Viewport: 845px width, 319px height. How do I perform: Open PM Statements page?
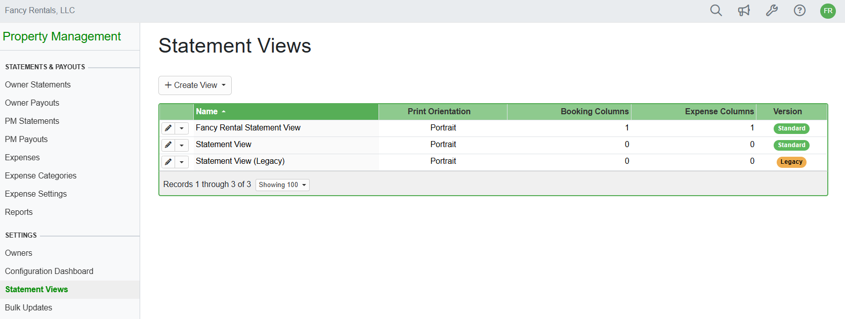tap(32, 121)
